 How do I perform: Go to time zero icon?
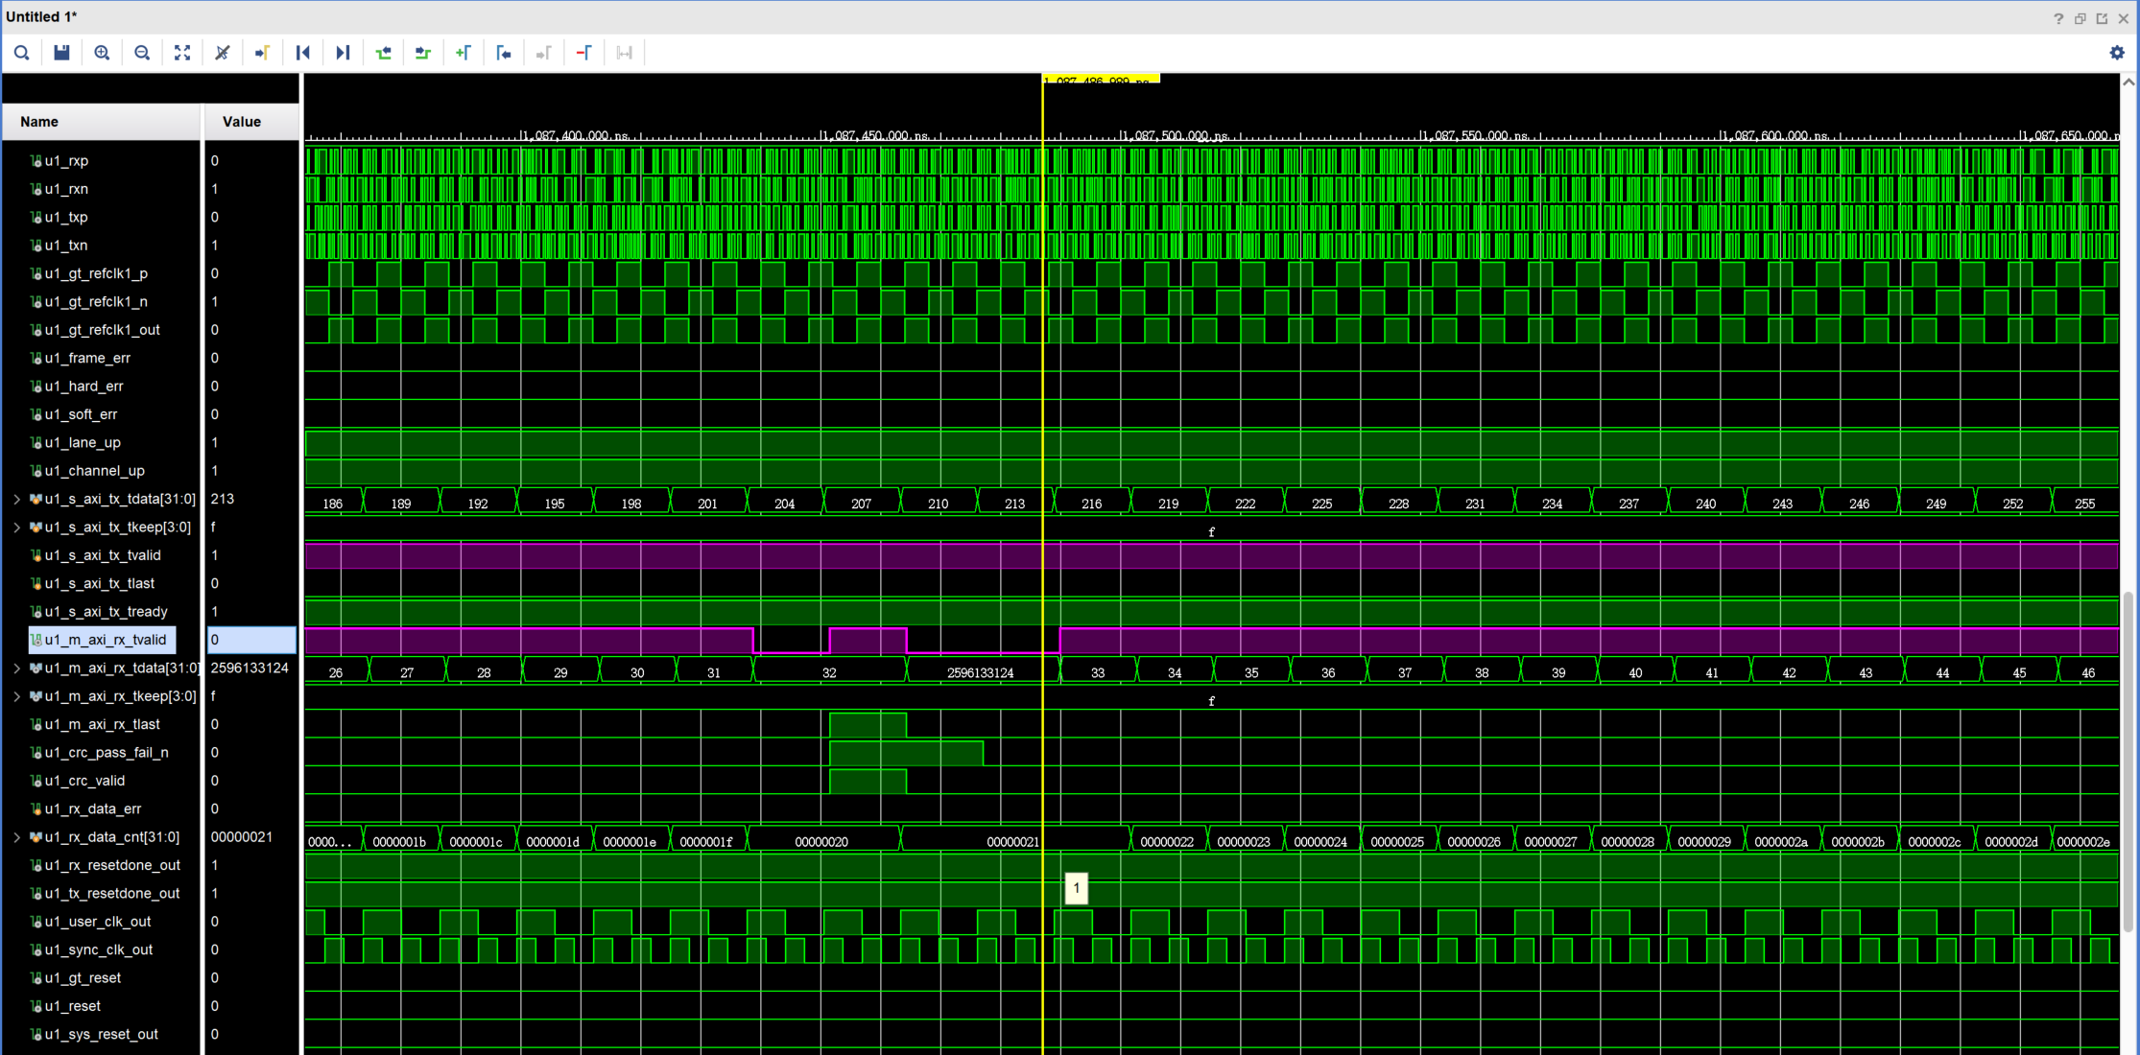pos(303,53)
